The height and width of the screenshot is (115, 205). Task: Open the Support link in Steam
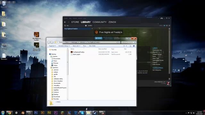(155, 62)
